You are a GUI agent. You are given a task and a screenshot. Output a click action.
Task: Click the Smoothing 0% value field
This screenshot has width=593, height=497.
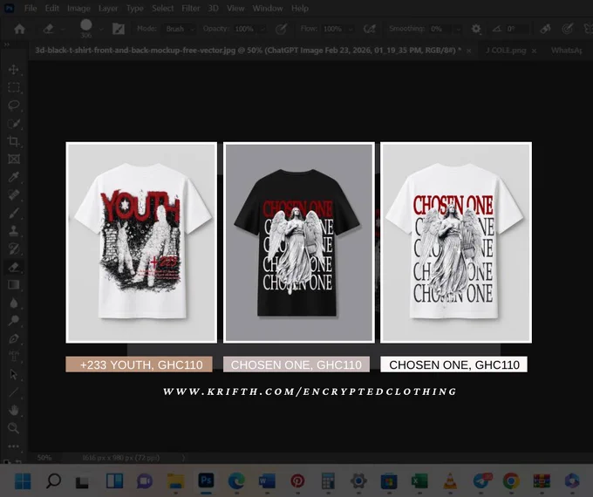440,29
